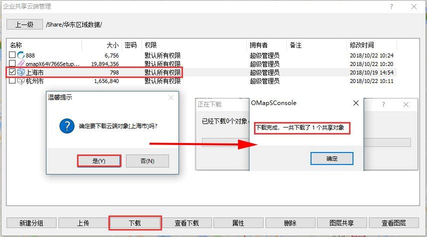Tick the 杭州市 checkbox
Screen dimensions: 427x237
tap(12, 80)
